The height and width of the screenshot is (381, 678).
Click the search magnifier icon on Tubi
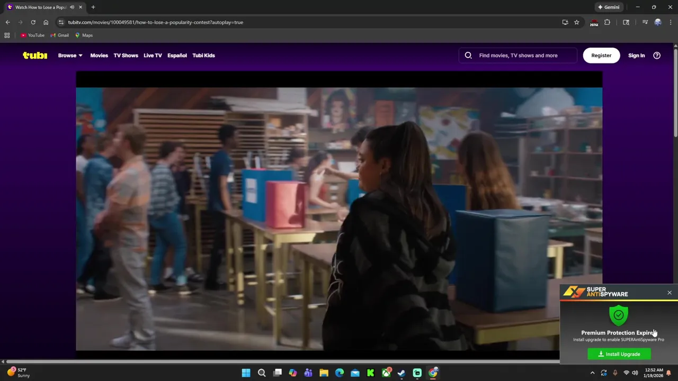point(468,55)
